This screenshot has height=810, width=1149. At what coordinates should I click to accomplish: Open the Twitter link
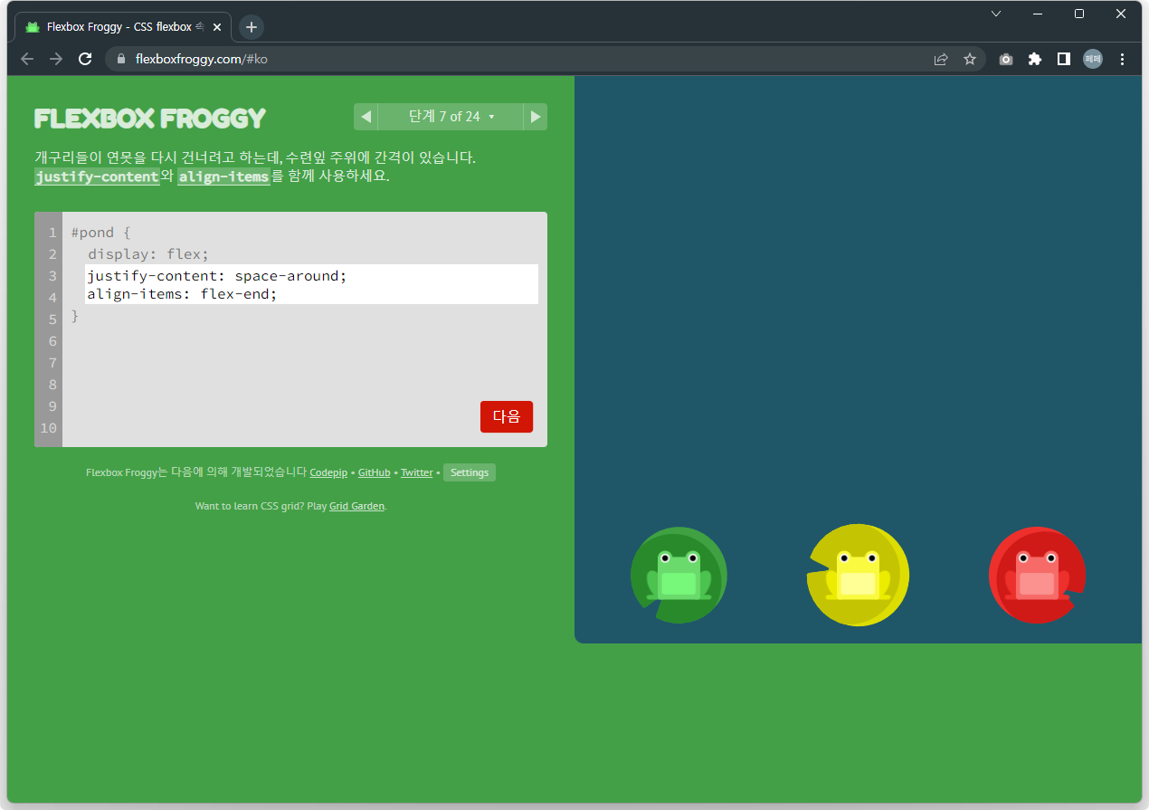(417, 472)
